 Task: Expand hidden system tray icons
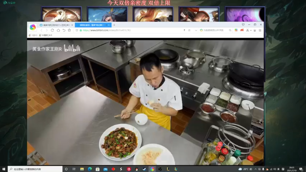(256, 169)
